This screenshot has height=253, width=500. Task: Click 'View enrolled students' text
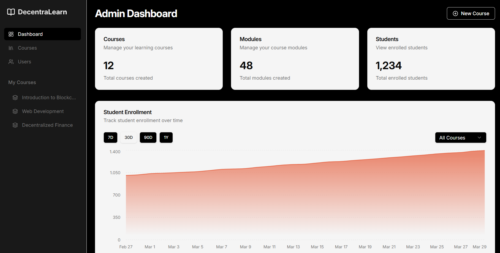click(402, 48)
